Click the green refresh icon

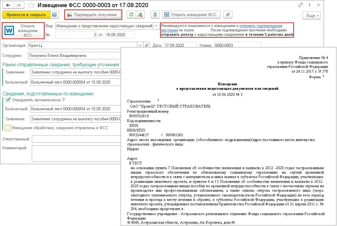tap(131, 15)
